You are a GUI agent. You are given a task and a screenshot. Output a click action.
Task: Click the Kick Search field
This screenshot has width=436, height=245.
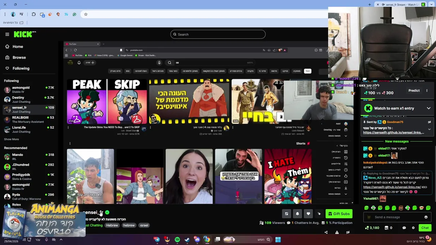(218, 34)
